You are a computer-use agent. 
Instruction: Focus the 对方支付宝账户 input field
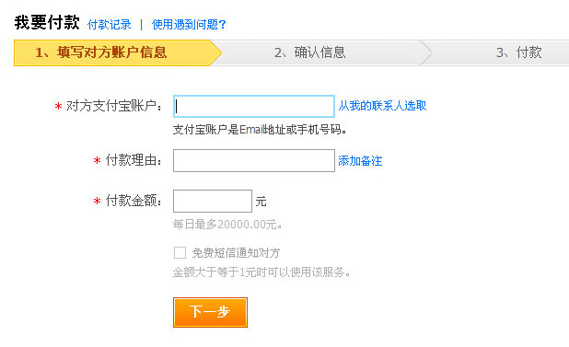coord(253,106)
